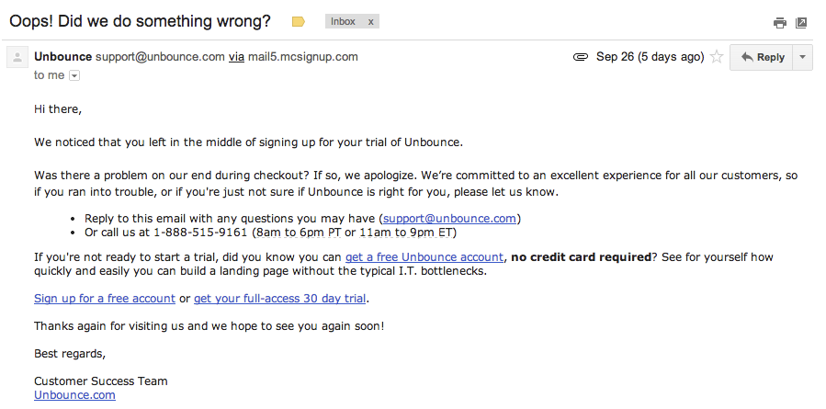Open the more options dropdown beside Reply
The image size is (826, 409).
click(x=803, y=57)
